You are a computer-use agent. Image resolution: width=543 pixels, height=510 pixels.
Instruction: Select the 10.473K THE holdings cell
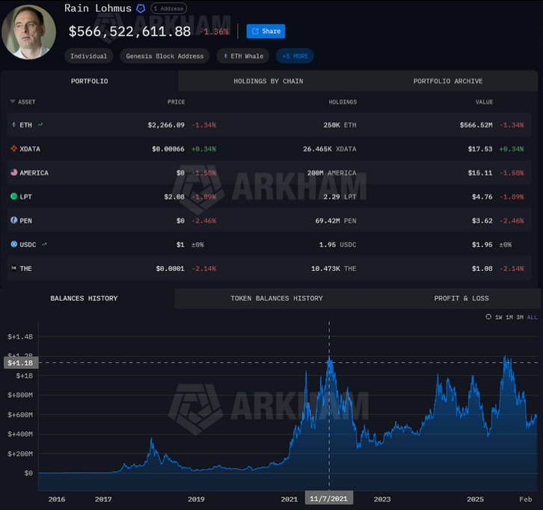coord(334,269)
